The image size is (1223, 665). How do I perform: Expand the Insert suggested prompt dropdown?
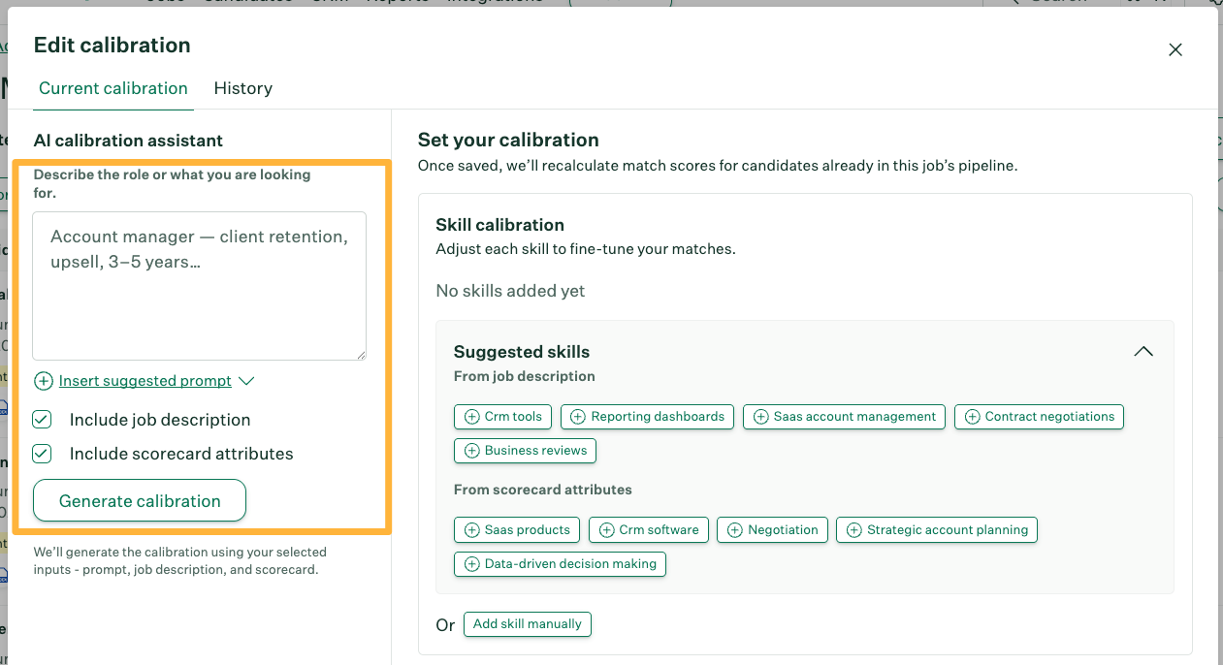(x=249, y=381)
